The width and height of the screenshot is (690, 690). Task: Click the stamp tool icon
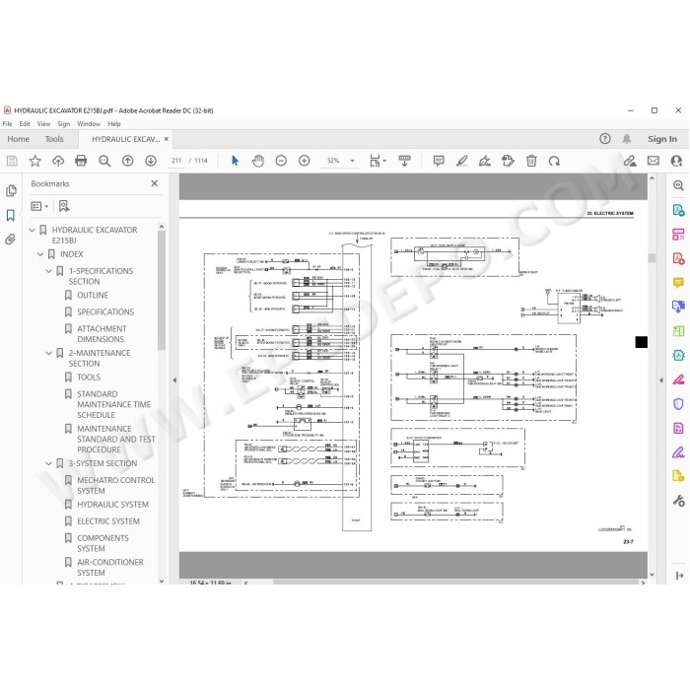(508, 161)
